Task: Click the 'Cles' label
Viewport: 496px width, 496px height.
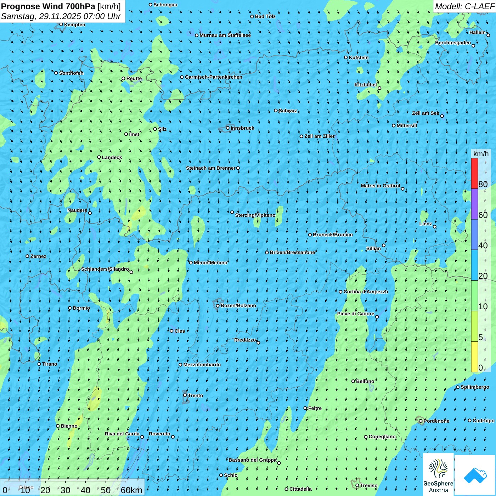Action: pos(180,331)
